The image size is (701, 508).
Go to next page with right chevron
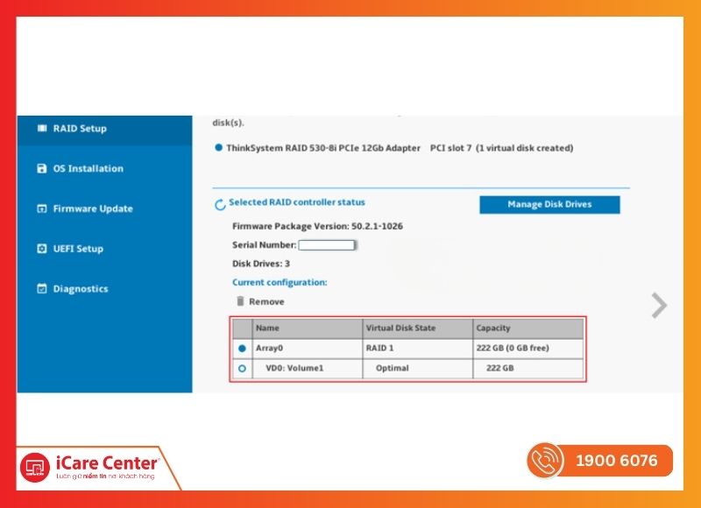[659, 306]
